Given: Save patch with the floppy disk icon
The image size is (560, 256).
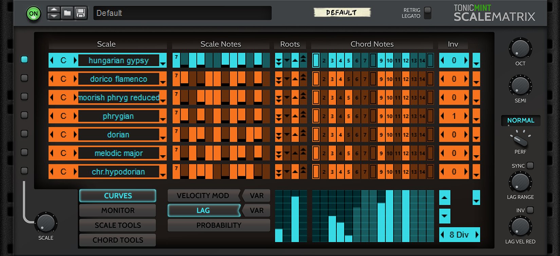Looking at the screenshot, I should (80, 13).
